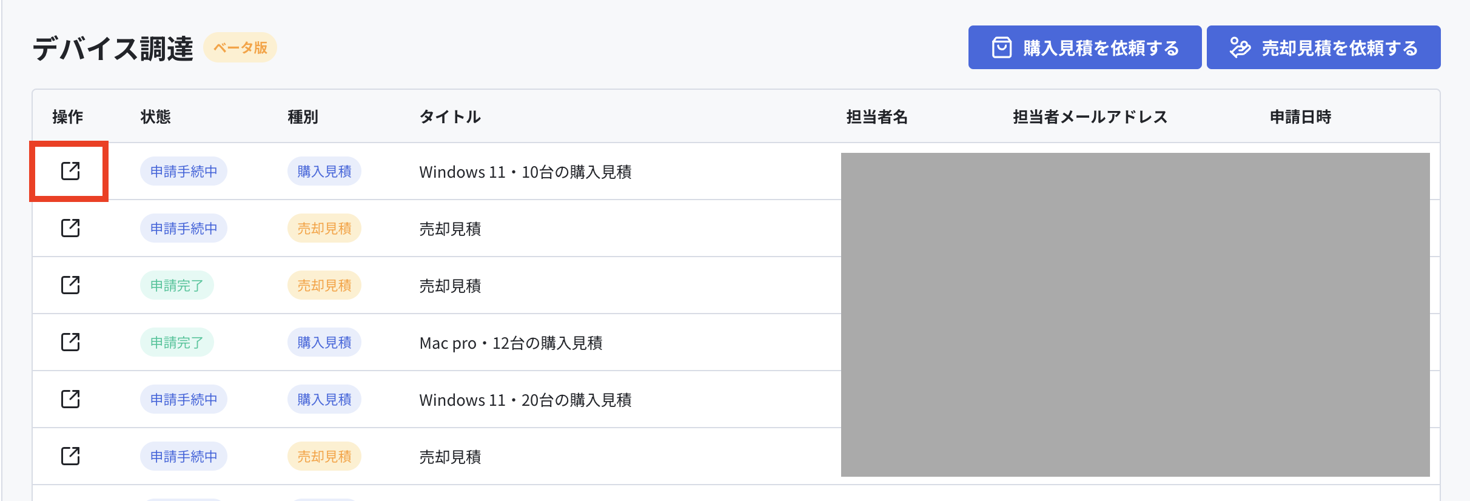Click the 種別 column header

point(303,116)
